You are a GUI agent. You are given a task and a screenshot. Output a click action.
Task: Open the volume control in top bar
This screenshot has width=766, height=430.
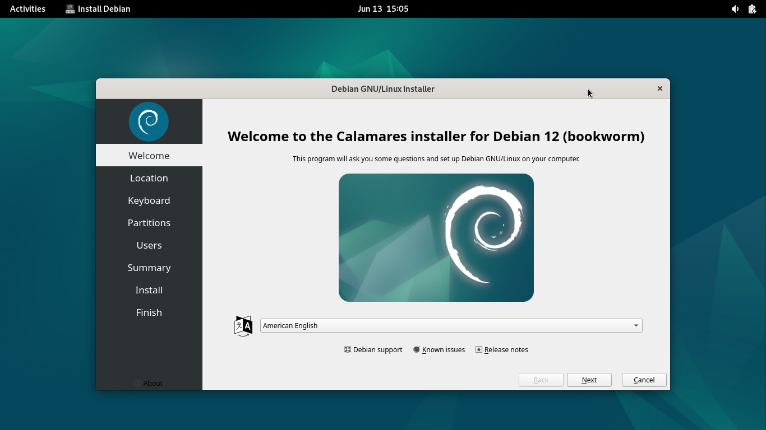pos(735,9)
